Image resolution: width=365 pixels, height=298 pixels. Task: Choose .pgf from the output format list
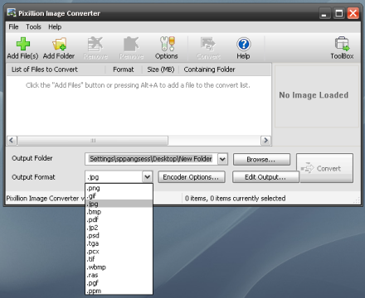pos(119,283)
